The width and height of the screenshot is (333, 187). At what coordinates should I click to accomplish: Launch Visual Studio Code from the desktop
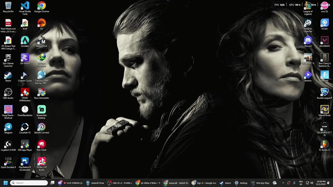point(25,8)
